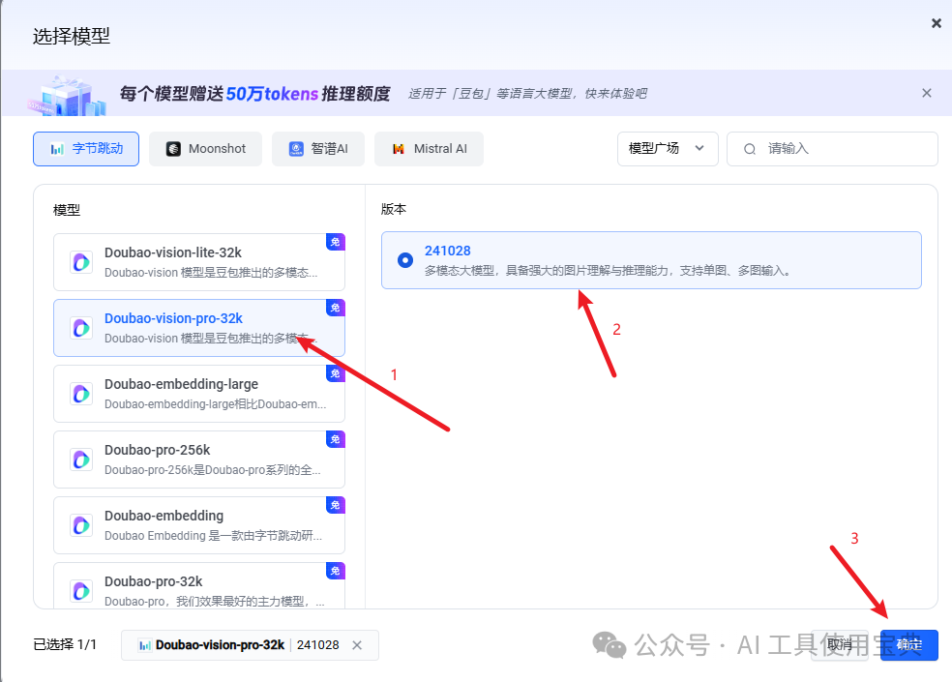Viewport: 952px width, 682px height.
Task: Click the model search input field
Action: point(832,149)
